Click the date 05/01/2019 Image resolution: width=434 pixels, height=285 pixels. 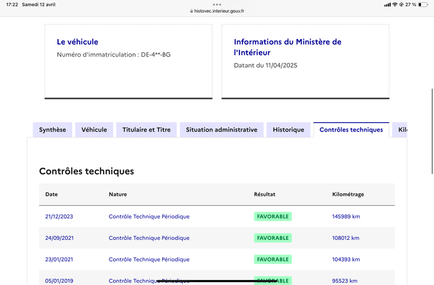pyautogui.click(x=59, y=281)
